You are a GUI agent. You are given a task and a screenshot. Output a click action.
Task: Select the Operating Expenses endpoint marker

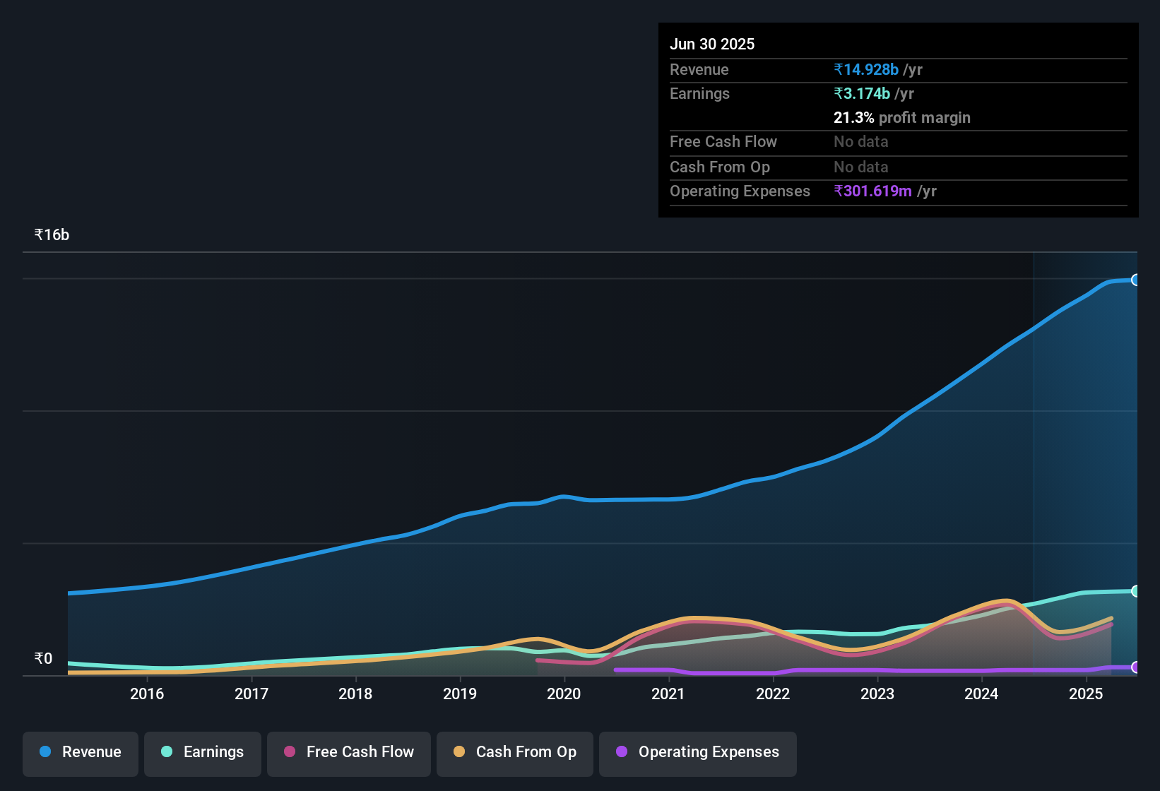click(1136, 667)
